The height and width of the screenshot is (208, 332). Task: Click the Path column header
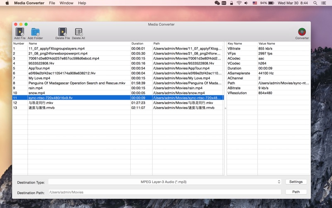point(188,44)
